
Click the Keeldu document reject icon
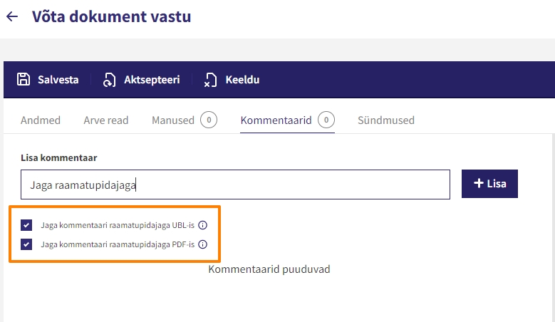[x=210, y=80]
